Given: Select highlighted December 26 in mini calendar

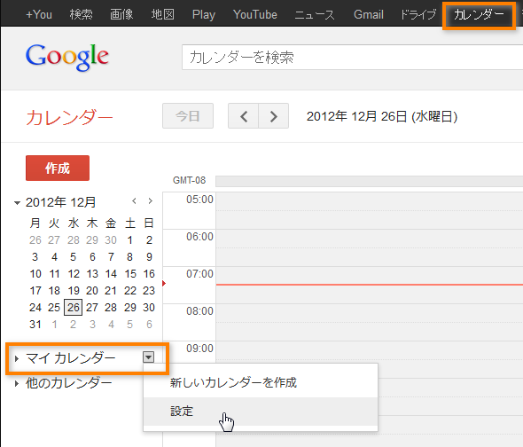Looking at the screenshot, I should tap(73, 308).
